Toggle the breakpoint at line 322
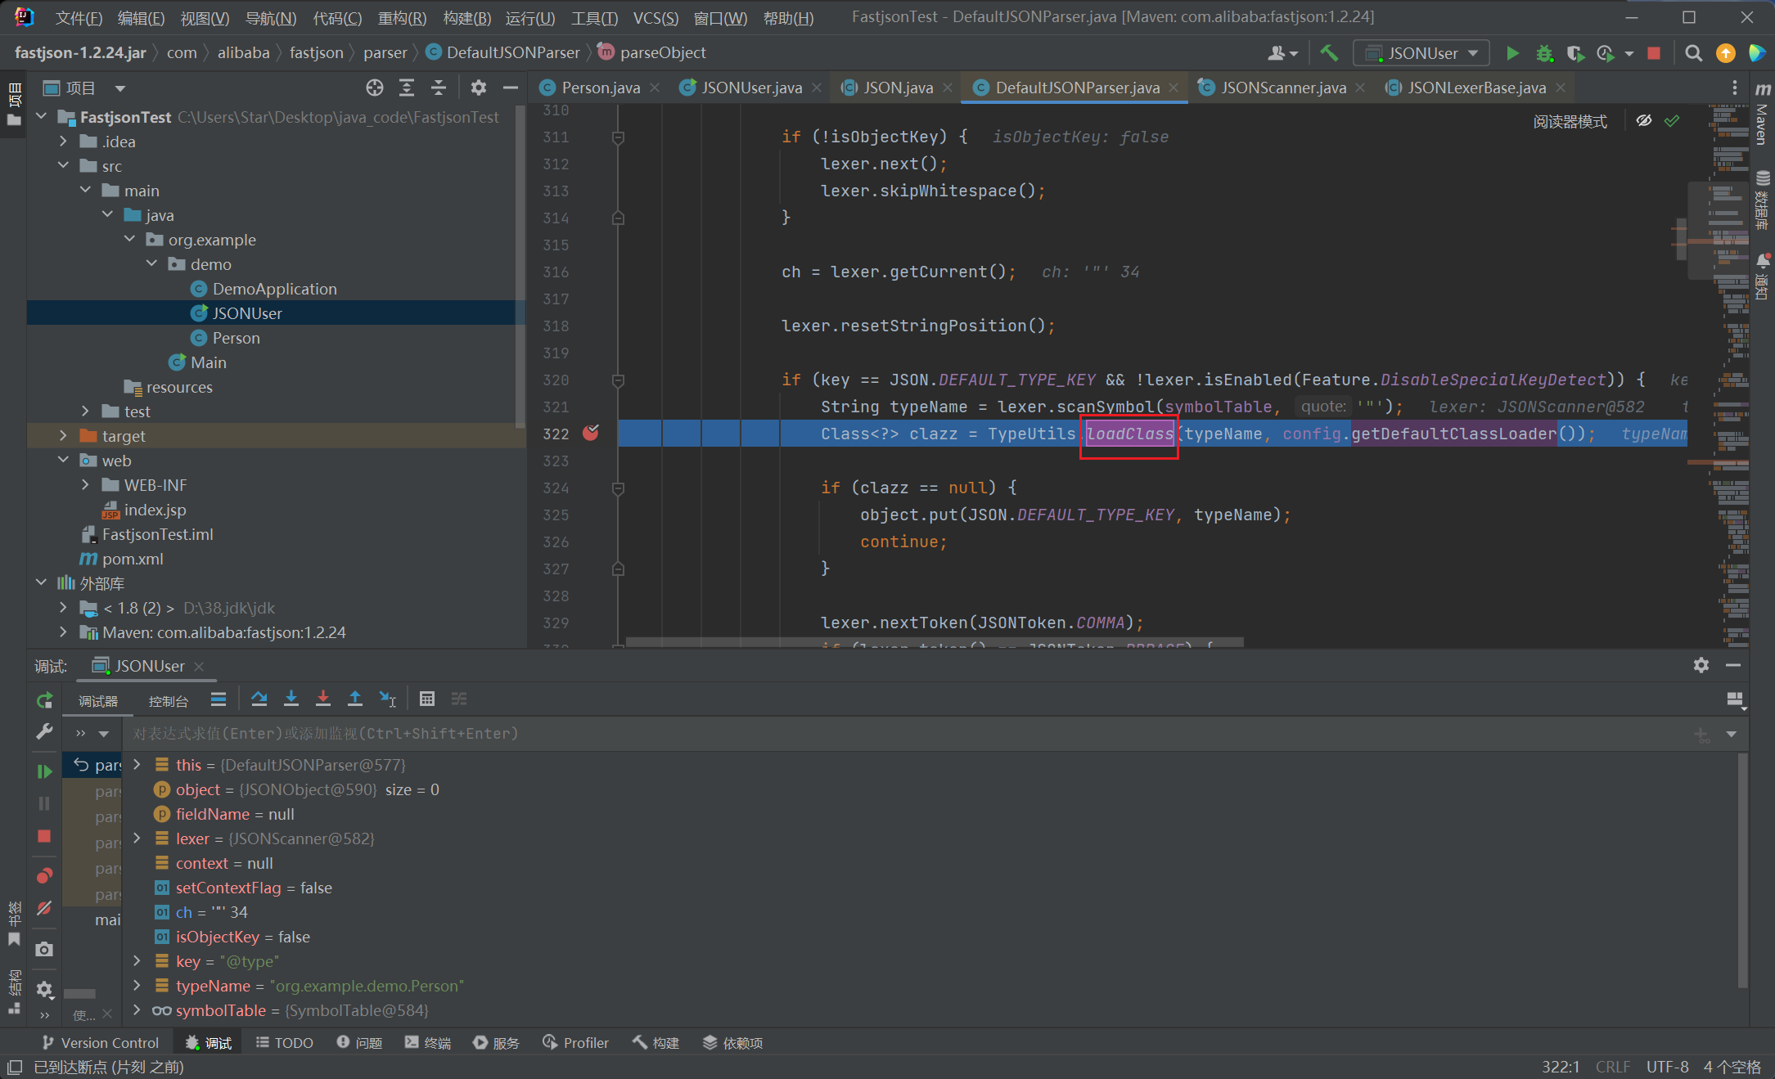Viewport: 1775px width, 1079px height. coord(591,434)
